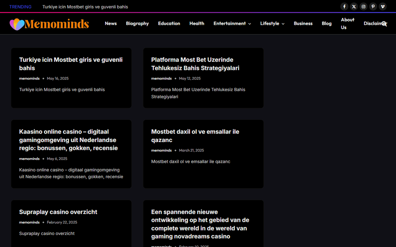Open 'Mostbet daxil ol ve emsallar' article
The height and width of the screenshot is (247, 396).
195,136
